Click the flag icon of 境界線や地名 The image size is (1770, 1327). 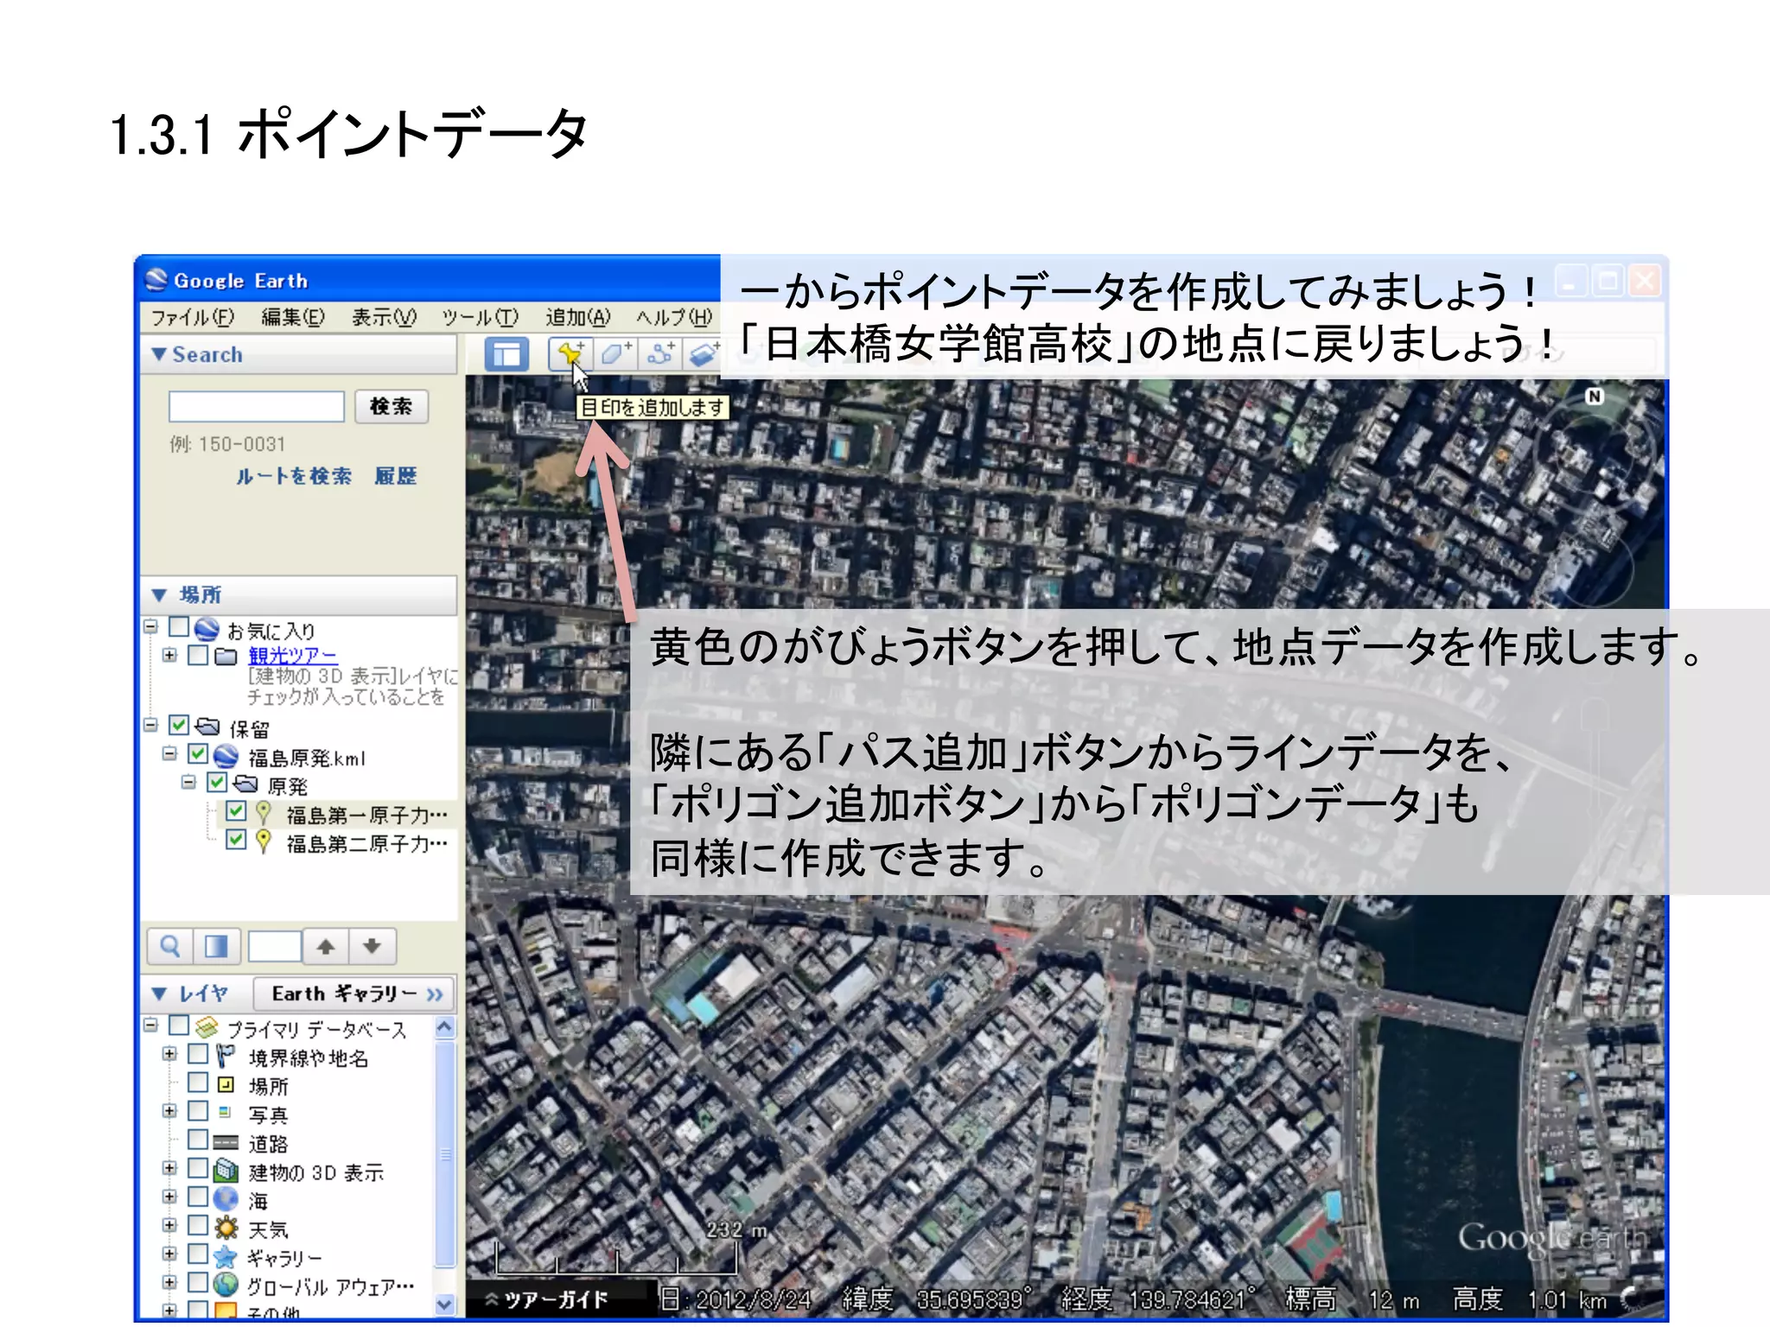(x=226, y=1056)
